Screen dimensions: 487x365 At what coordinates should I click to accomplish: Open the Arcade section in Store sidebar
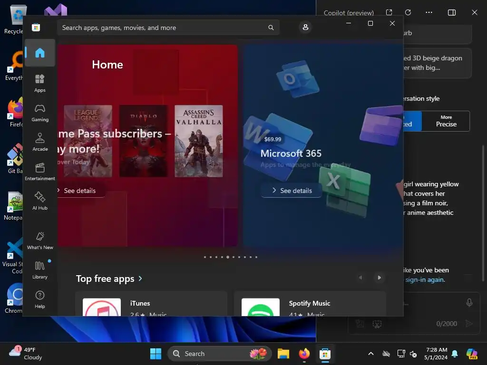pos(40,143)
